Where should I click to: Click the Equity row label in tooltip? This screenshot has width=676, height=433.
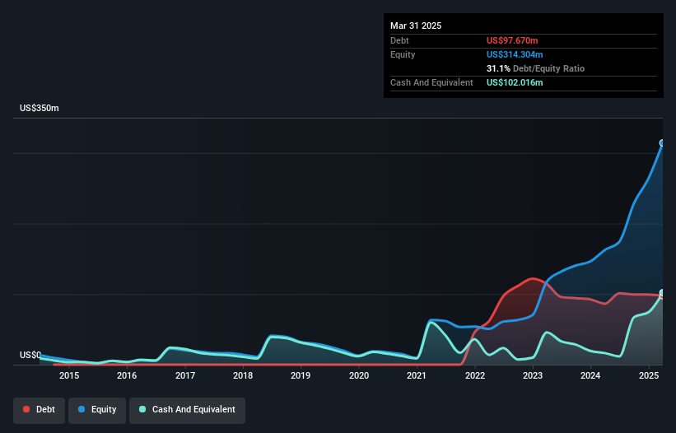403,54
